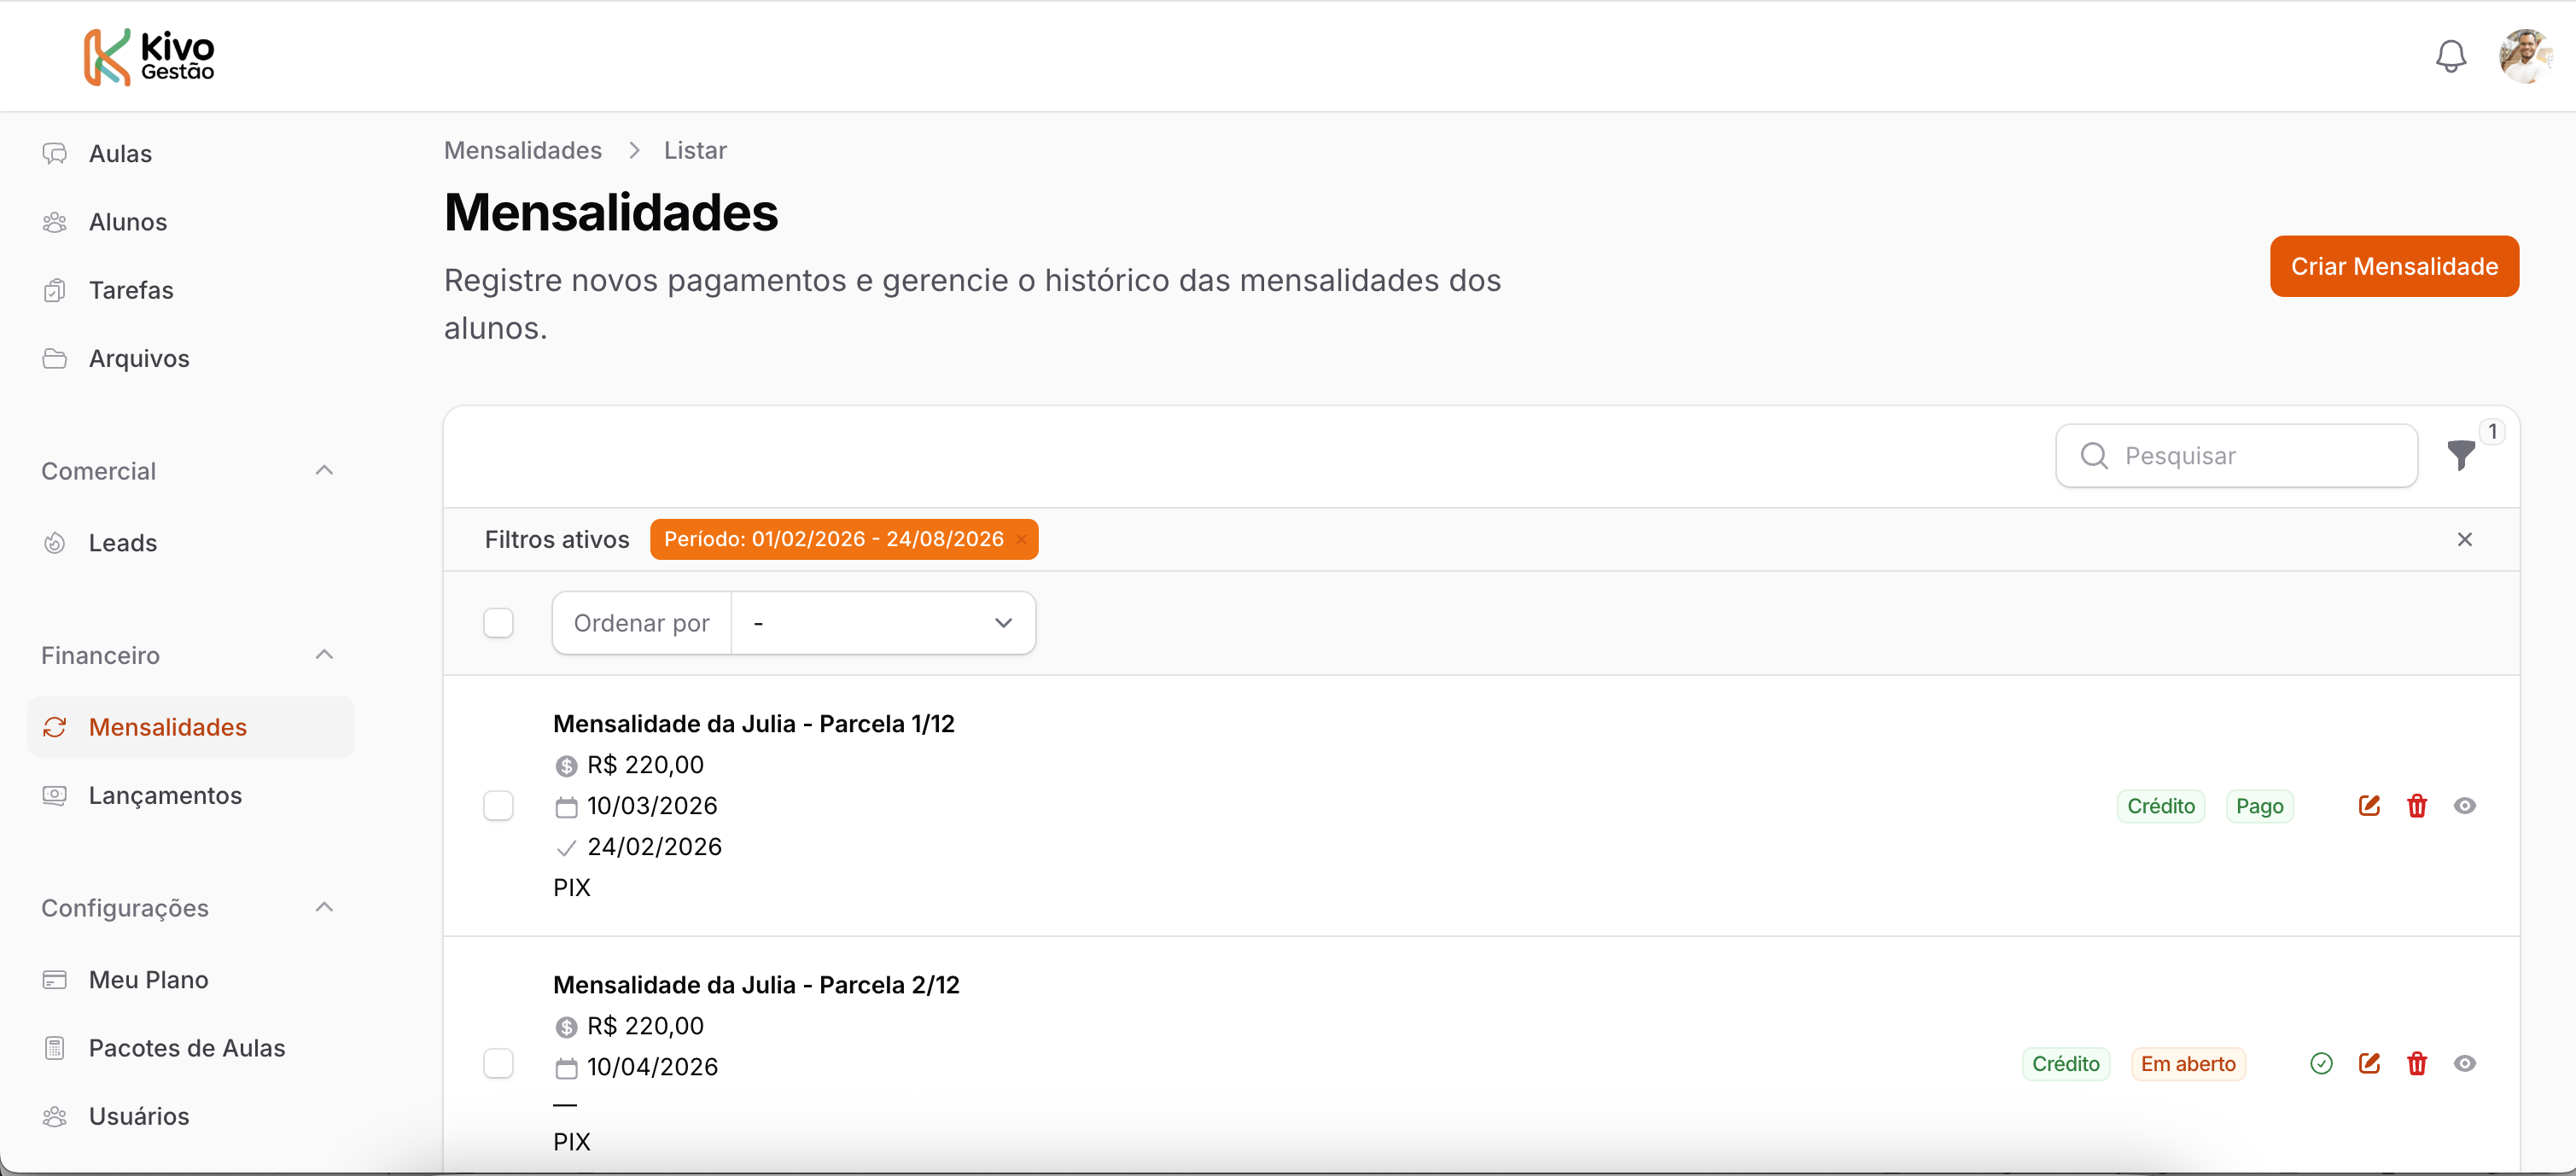Focus the Pesquisar search field

tap(2250, 456)
